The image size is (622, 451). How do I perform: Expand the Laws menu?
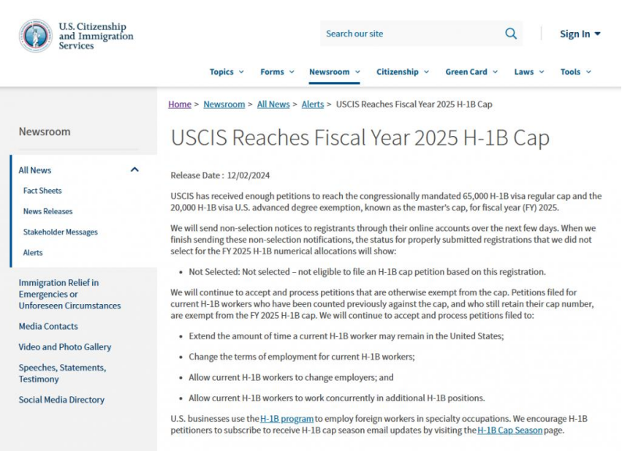coord(529,72)
